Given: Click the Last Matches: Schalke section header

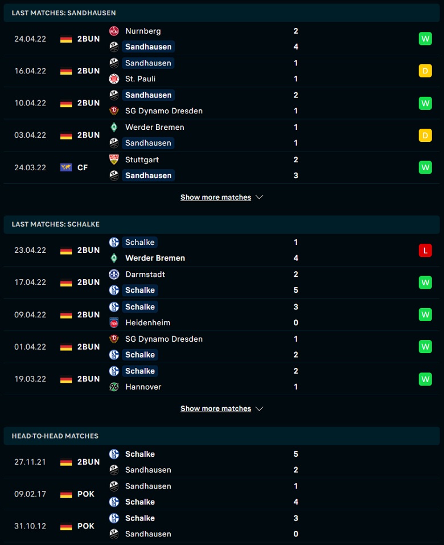Looking at the screenshot, I should pyautogui.click(x=221, y=224).
